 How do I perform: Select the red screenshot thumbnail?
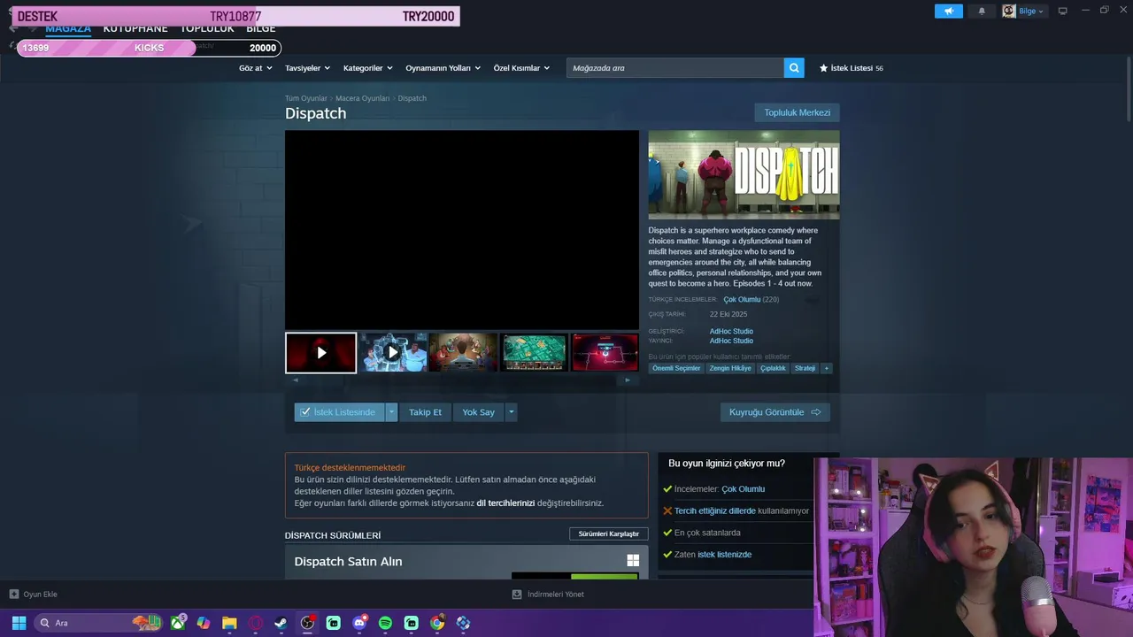(x=605, y=353)
